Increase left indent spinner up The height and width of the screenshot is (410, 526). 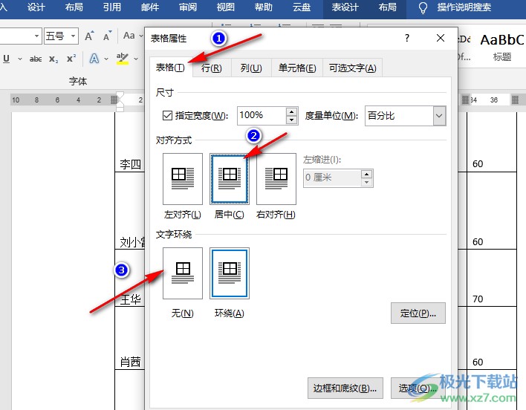click(x=367, y=175)
